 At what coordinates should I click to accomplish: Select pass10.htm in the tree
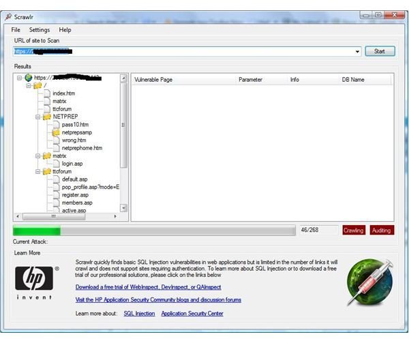coord(75,125)
